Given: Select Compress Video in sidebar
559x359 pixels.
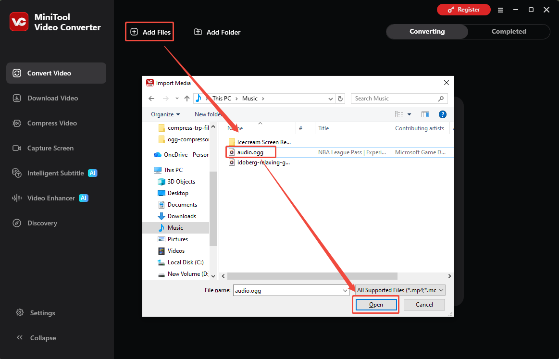Looking at the screenshot, I should pyautogui.click(x=56, y=123).
